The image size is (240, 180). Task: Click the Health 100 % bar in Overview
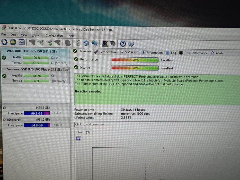tap(135, 68)
